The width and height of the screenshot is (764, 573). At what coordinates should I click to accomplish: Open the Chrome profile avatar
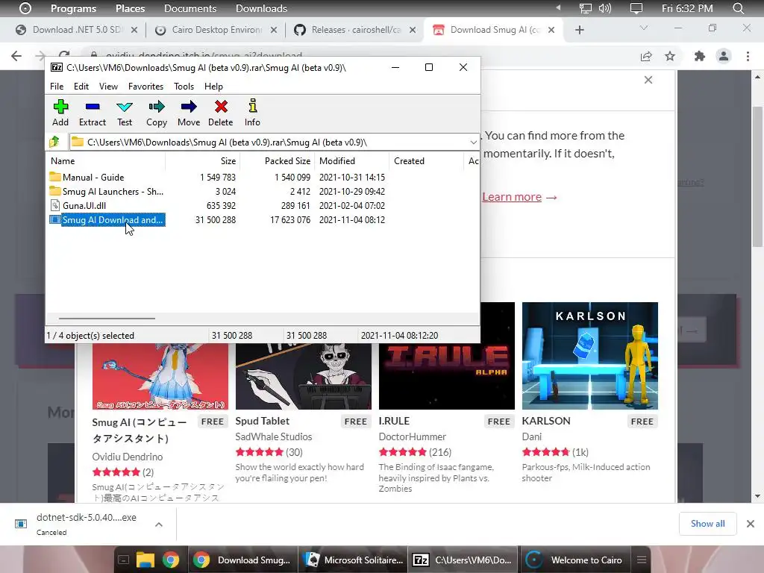(x=724, y=56)
